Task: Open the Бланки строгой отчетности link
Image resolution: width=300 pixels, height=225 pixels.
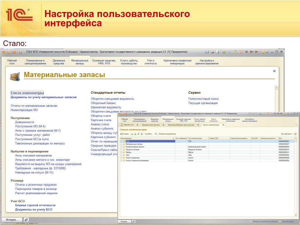Action: pyautogui.click(x=35, y=205)
